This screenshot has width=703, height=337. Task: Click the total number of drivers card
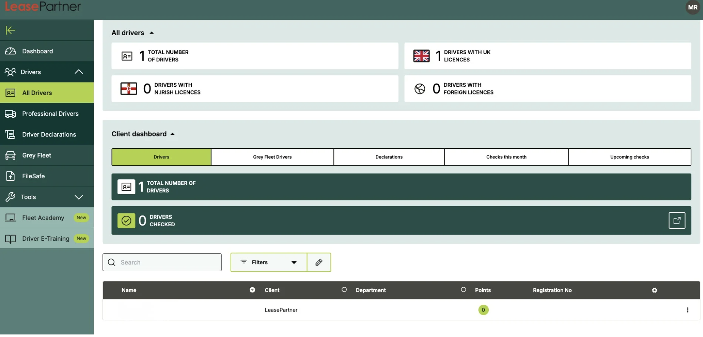[x=255, y=56]
